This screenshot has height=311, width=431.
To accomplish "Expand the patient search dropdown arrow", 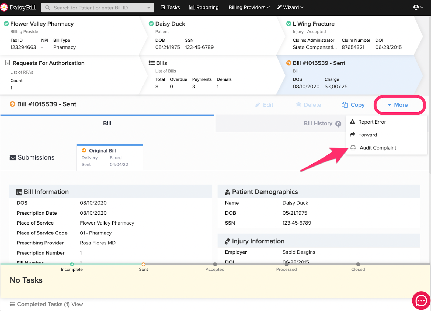I will point(149,8).
